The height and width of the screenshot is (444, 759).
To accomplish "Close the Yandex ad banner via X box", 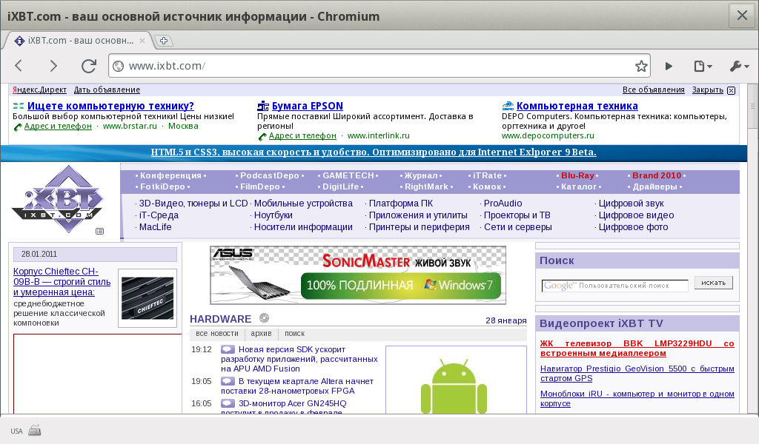I will click(732, 90).
